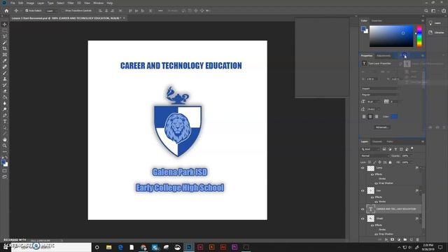Image resolution: width=448 pixels, height=252 pixels.
Task: Open the Filter menu
Action: pos(71,3)
